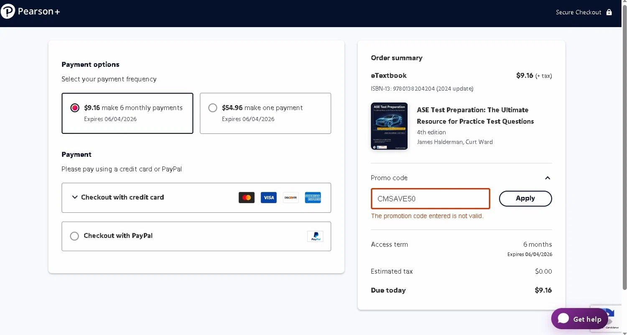Click the Secure Checkout lock icon

[609, 12]
